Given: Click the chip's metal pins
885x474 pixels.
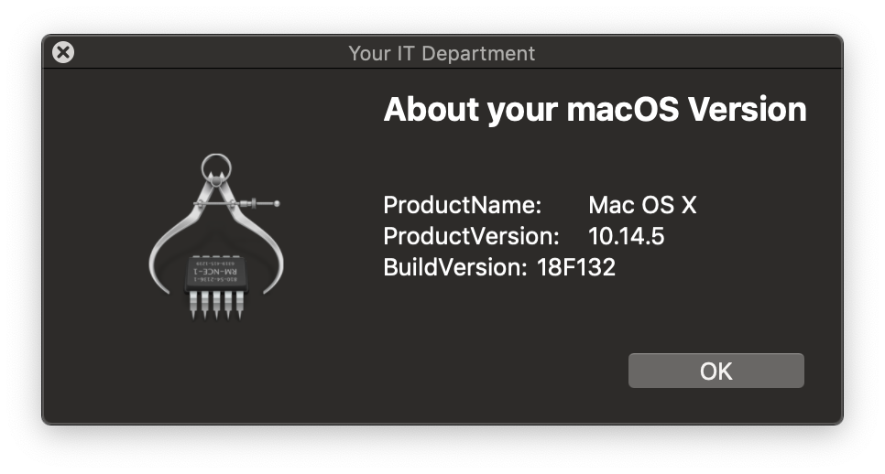Looking at the screenshot, I should tap(217, 306).
